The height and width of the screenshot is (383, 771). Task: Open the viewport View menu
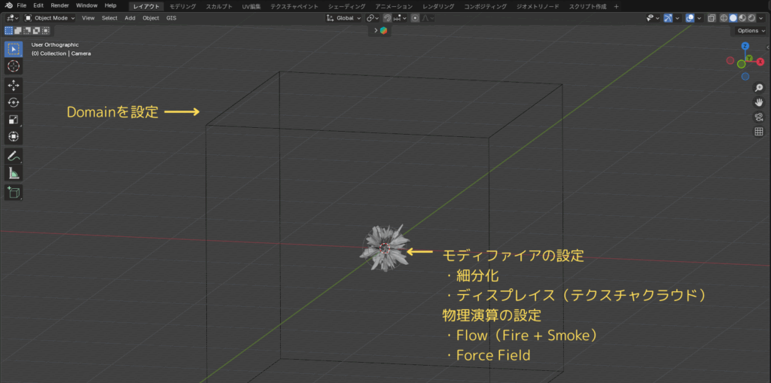(88, 18)
